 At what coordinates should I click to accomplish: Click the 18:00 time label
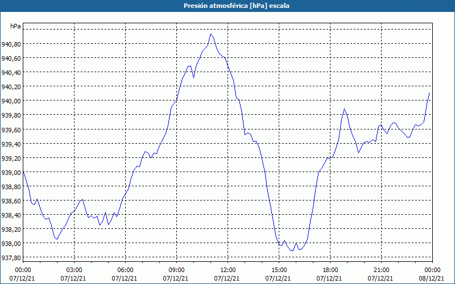[x=330, y=270]
